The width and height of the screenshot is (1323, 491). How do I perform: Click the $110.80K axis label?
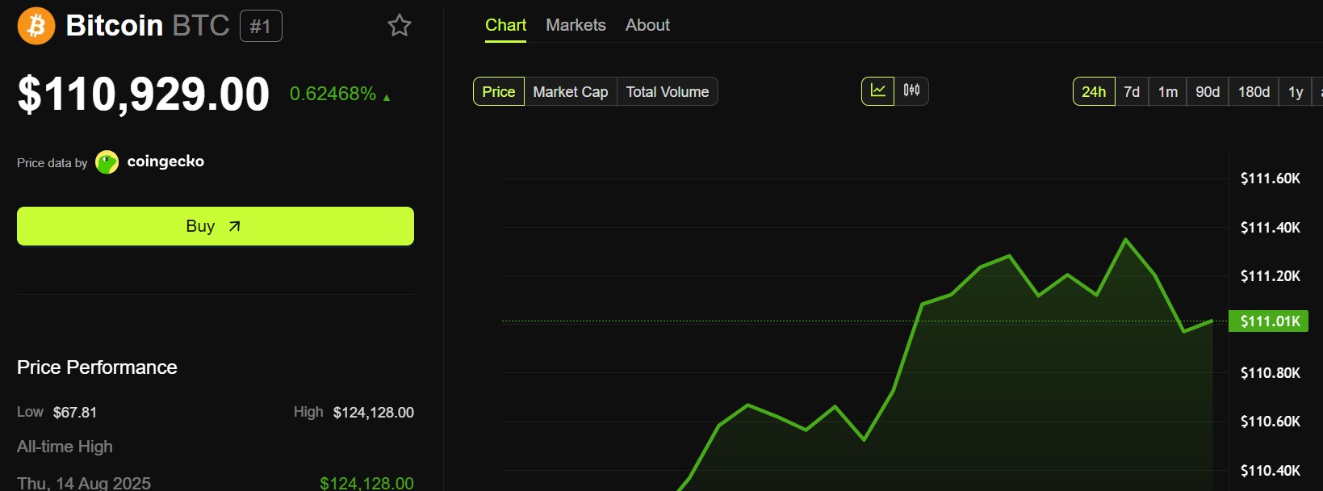point(1271,373)
